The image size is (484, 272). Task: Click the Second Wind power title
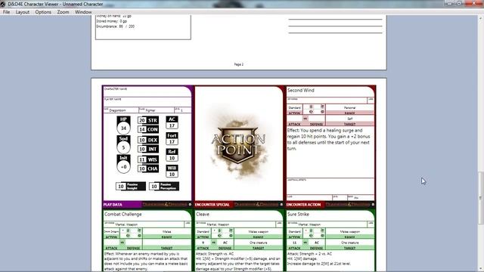[x=301, y=91]
